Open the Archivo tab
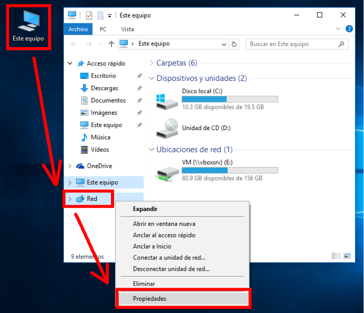 coord(78,29)
